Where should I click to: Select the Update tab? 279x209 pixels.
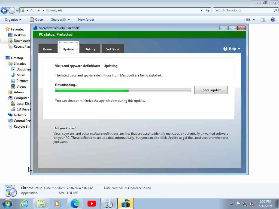[x=68, y=48]
